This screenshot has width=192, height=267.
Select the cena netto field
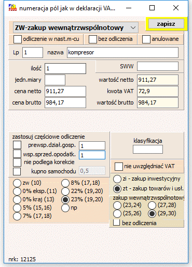click(65, 91)
